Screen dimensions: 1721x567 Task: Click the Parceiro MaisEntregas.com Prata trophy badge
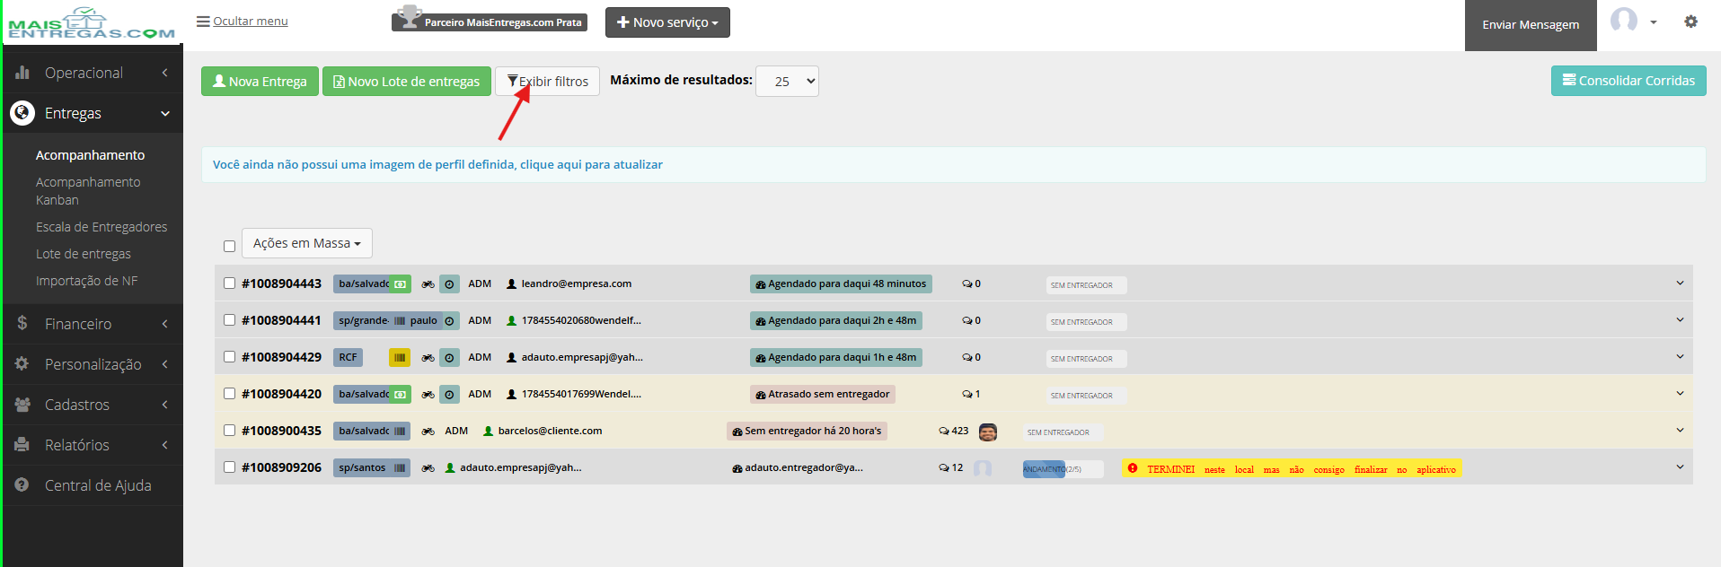pos(490,21)
